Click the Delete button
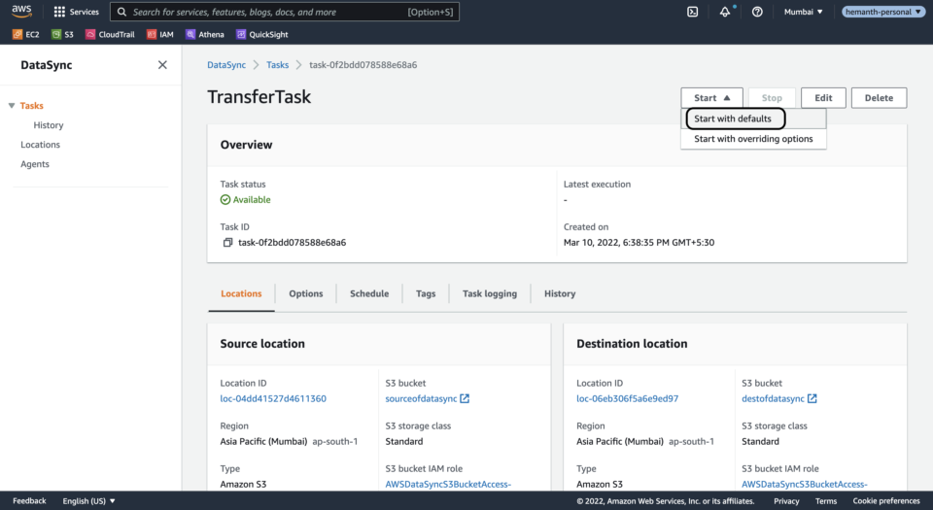The image size is (933, 510). (x=879, y=98)
